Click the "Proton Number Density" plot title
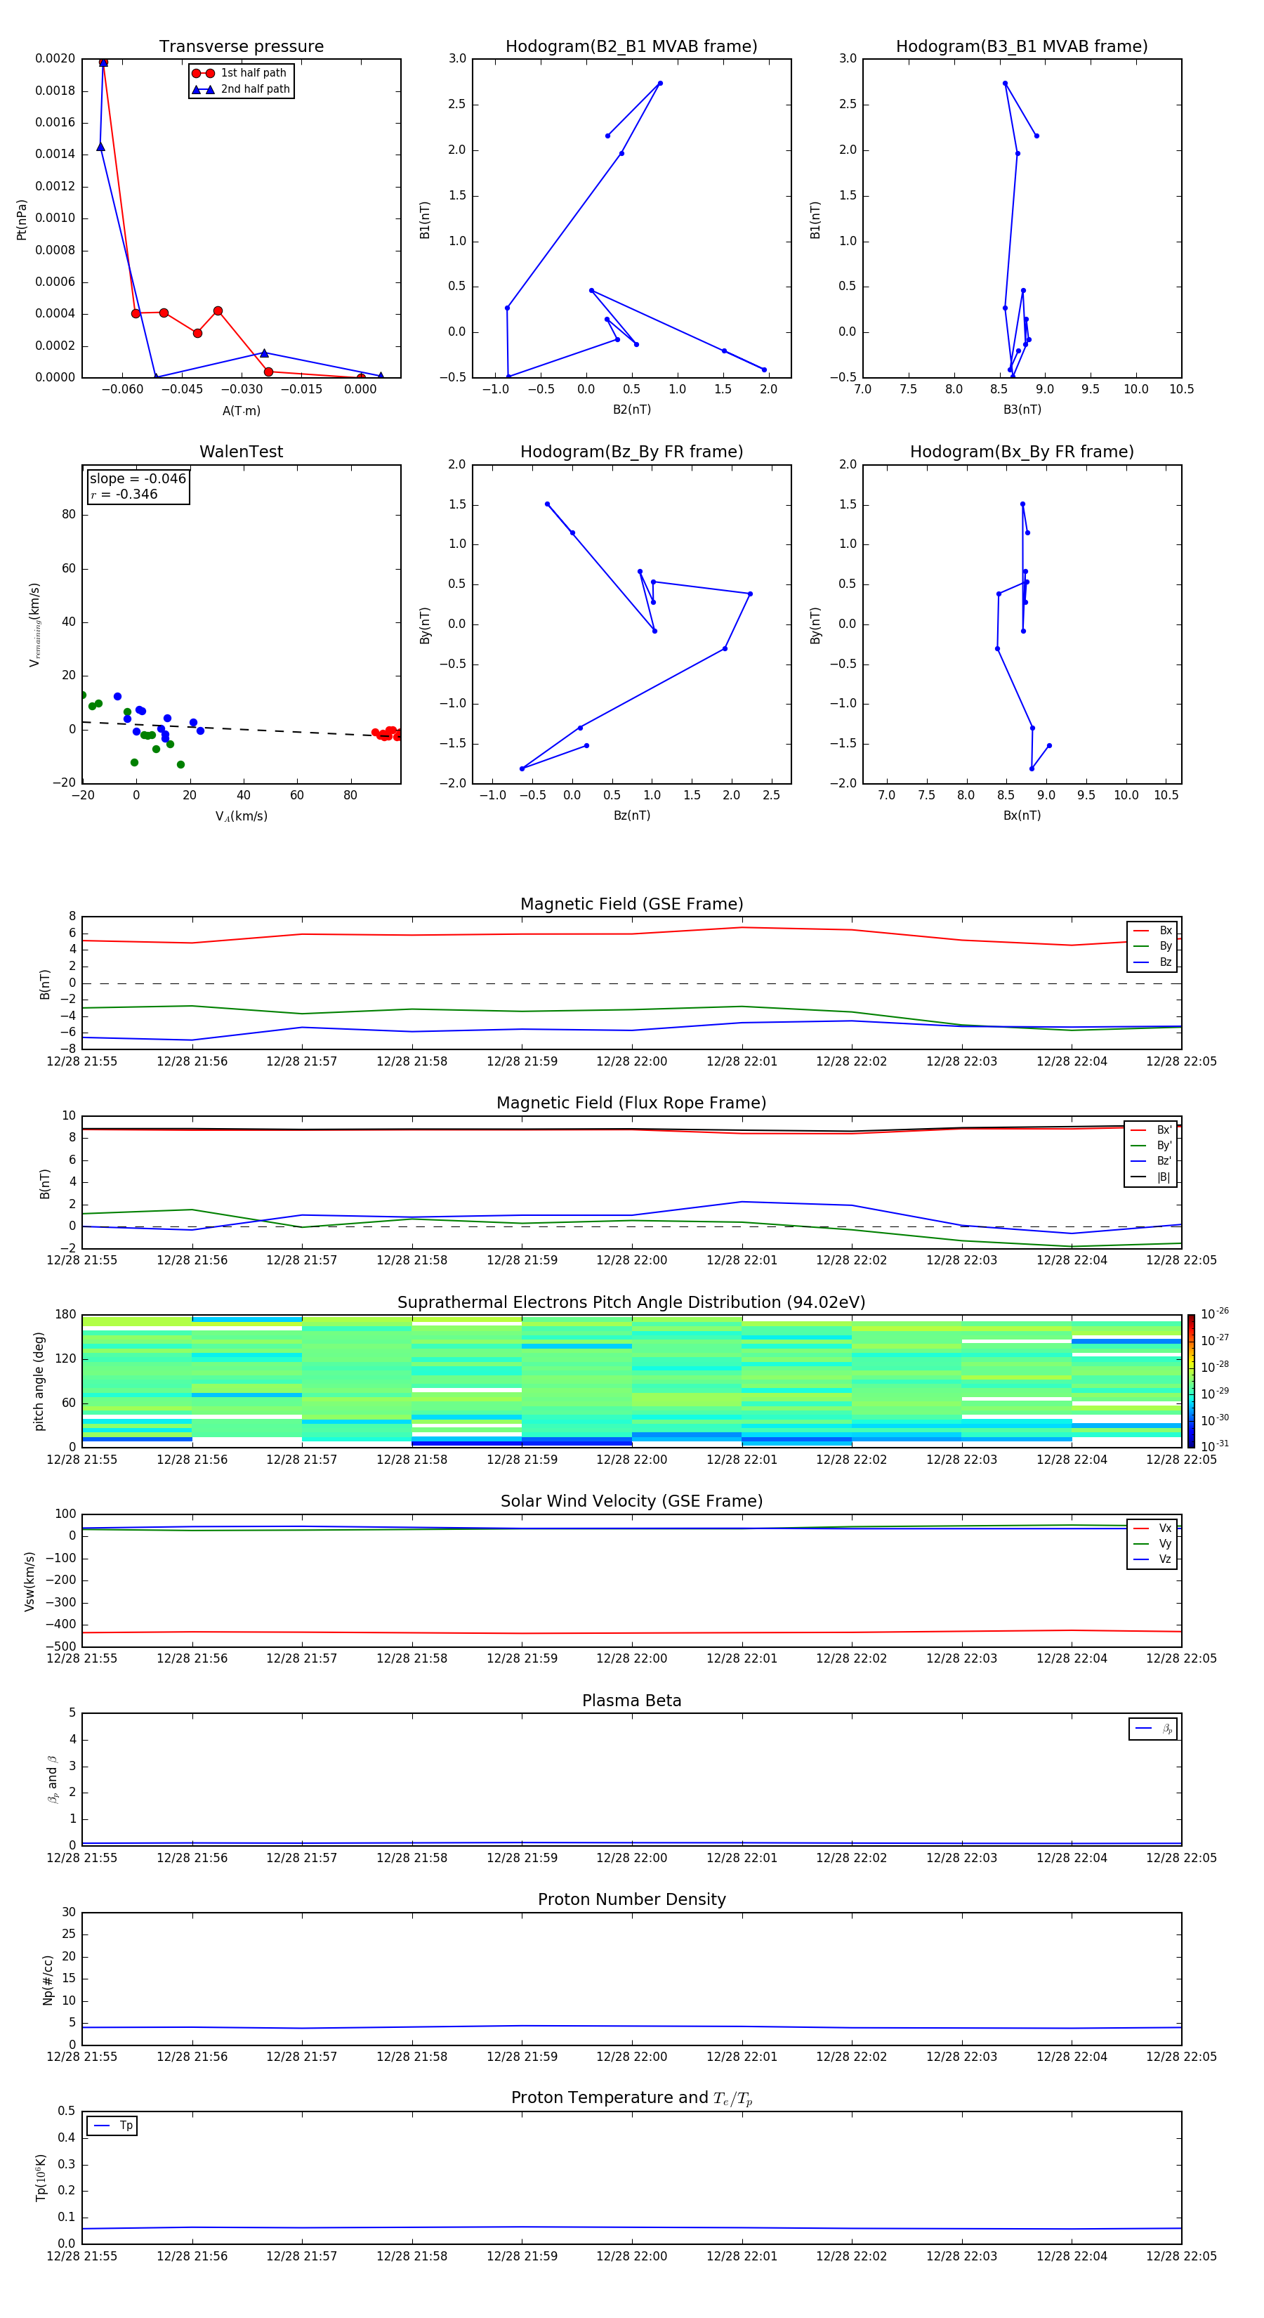The width and height of the screenshot is (1264, 2318). pos(631,1899)
